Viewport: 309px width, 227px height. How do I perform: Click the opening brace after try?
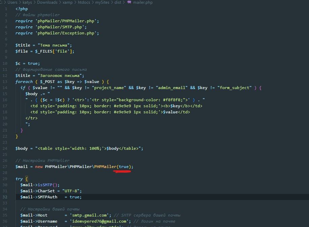click(27, 179)
